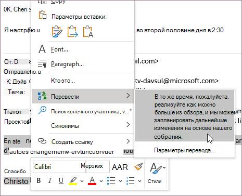Open the Синонимы submenu

83,125
